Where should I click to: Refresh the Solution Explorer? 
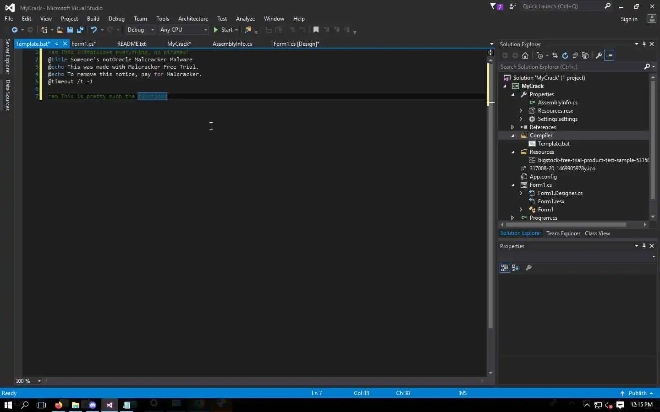tap(565, 55)
